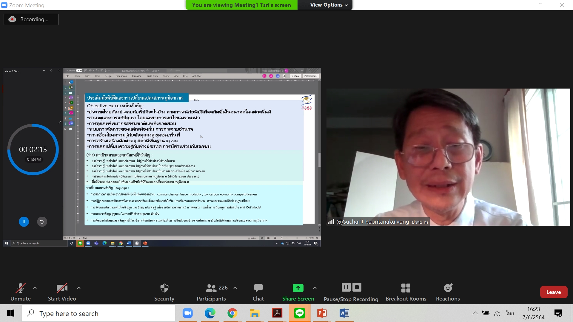The image size is (573, 322).
Task: Stop the meeting recording
Action: pyautogui.click(x=357, y=287)
